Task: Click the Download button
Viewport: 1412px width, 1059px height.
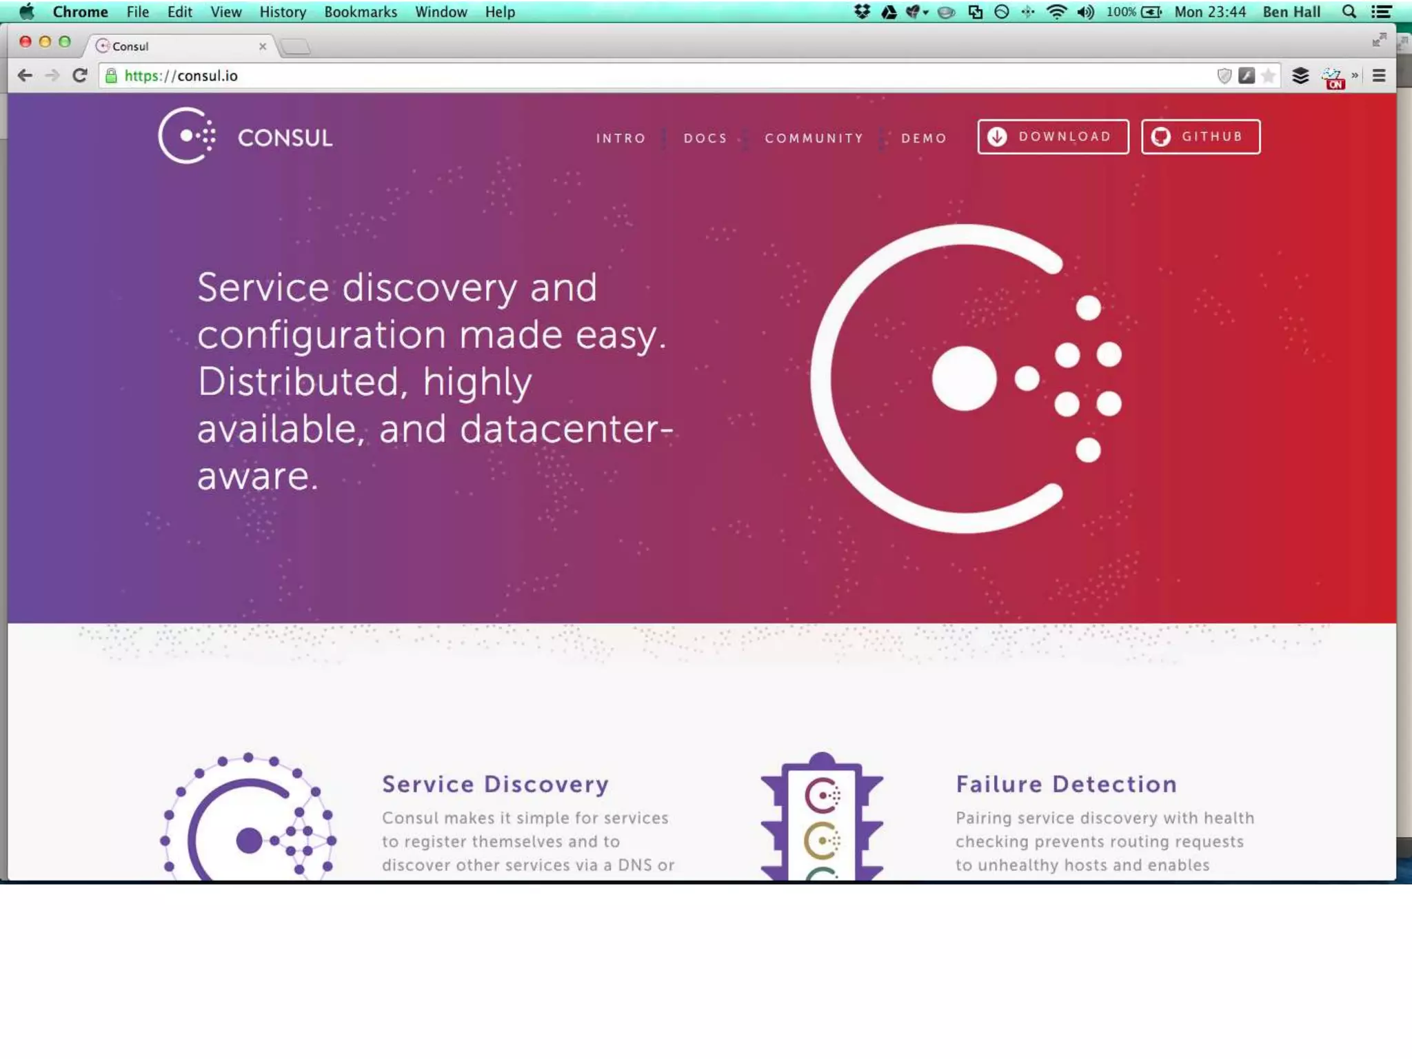Action: click(1053, 137)
